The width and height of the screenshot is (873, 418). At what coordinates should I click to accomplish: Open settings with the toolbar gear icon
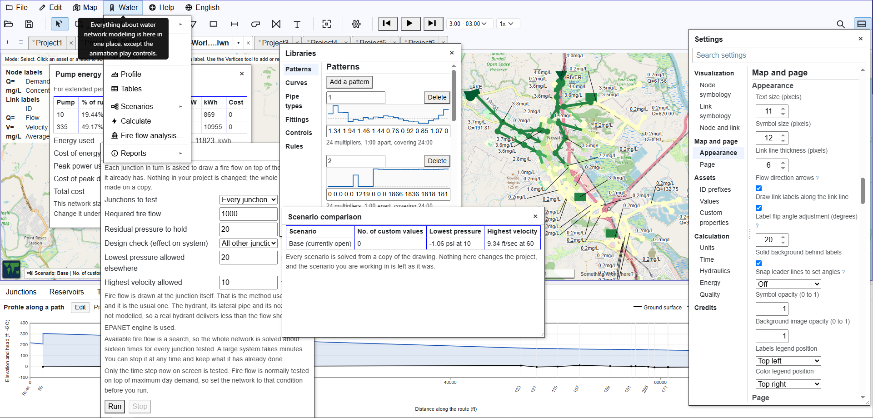pyautogui.click(x=356, y=24)
